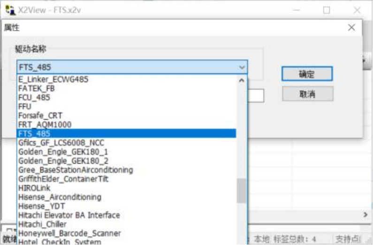Image resolution: width=373 pixels, height=245 pixels.
Task: Pick the FFU driver entry
Action: pyautogui.click(x=127, y=106)
